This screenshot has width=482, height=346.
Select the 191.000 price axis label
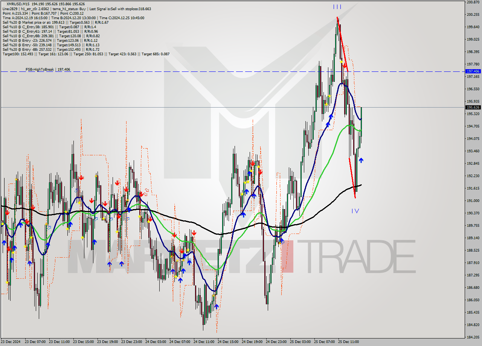coord(473,201)
